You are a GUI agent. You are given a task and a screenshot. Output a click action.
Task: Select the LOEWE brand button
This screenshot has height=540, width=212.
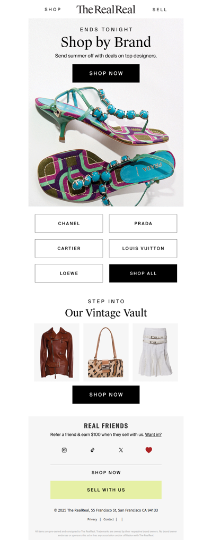coord(69,273)
